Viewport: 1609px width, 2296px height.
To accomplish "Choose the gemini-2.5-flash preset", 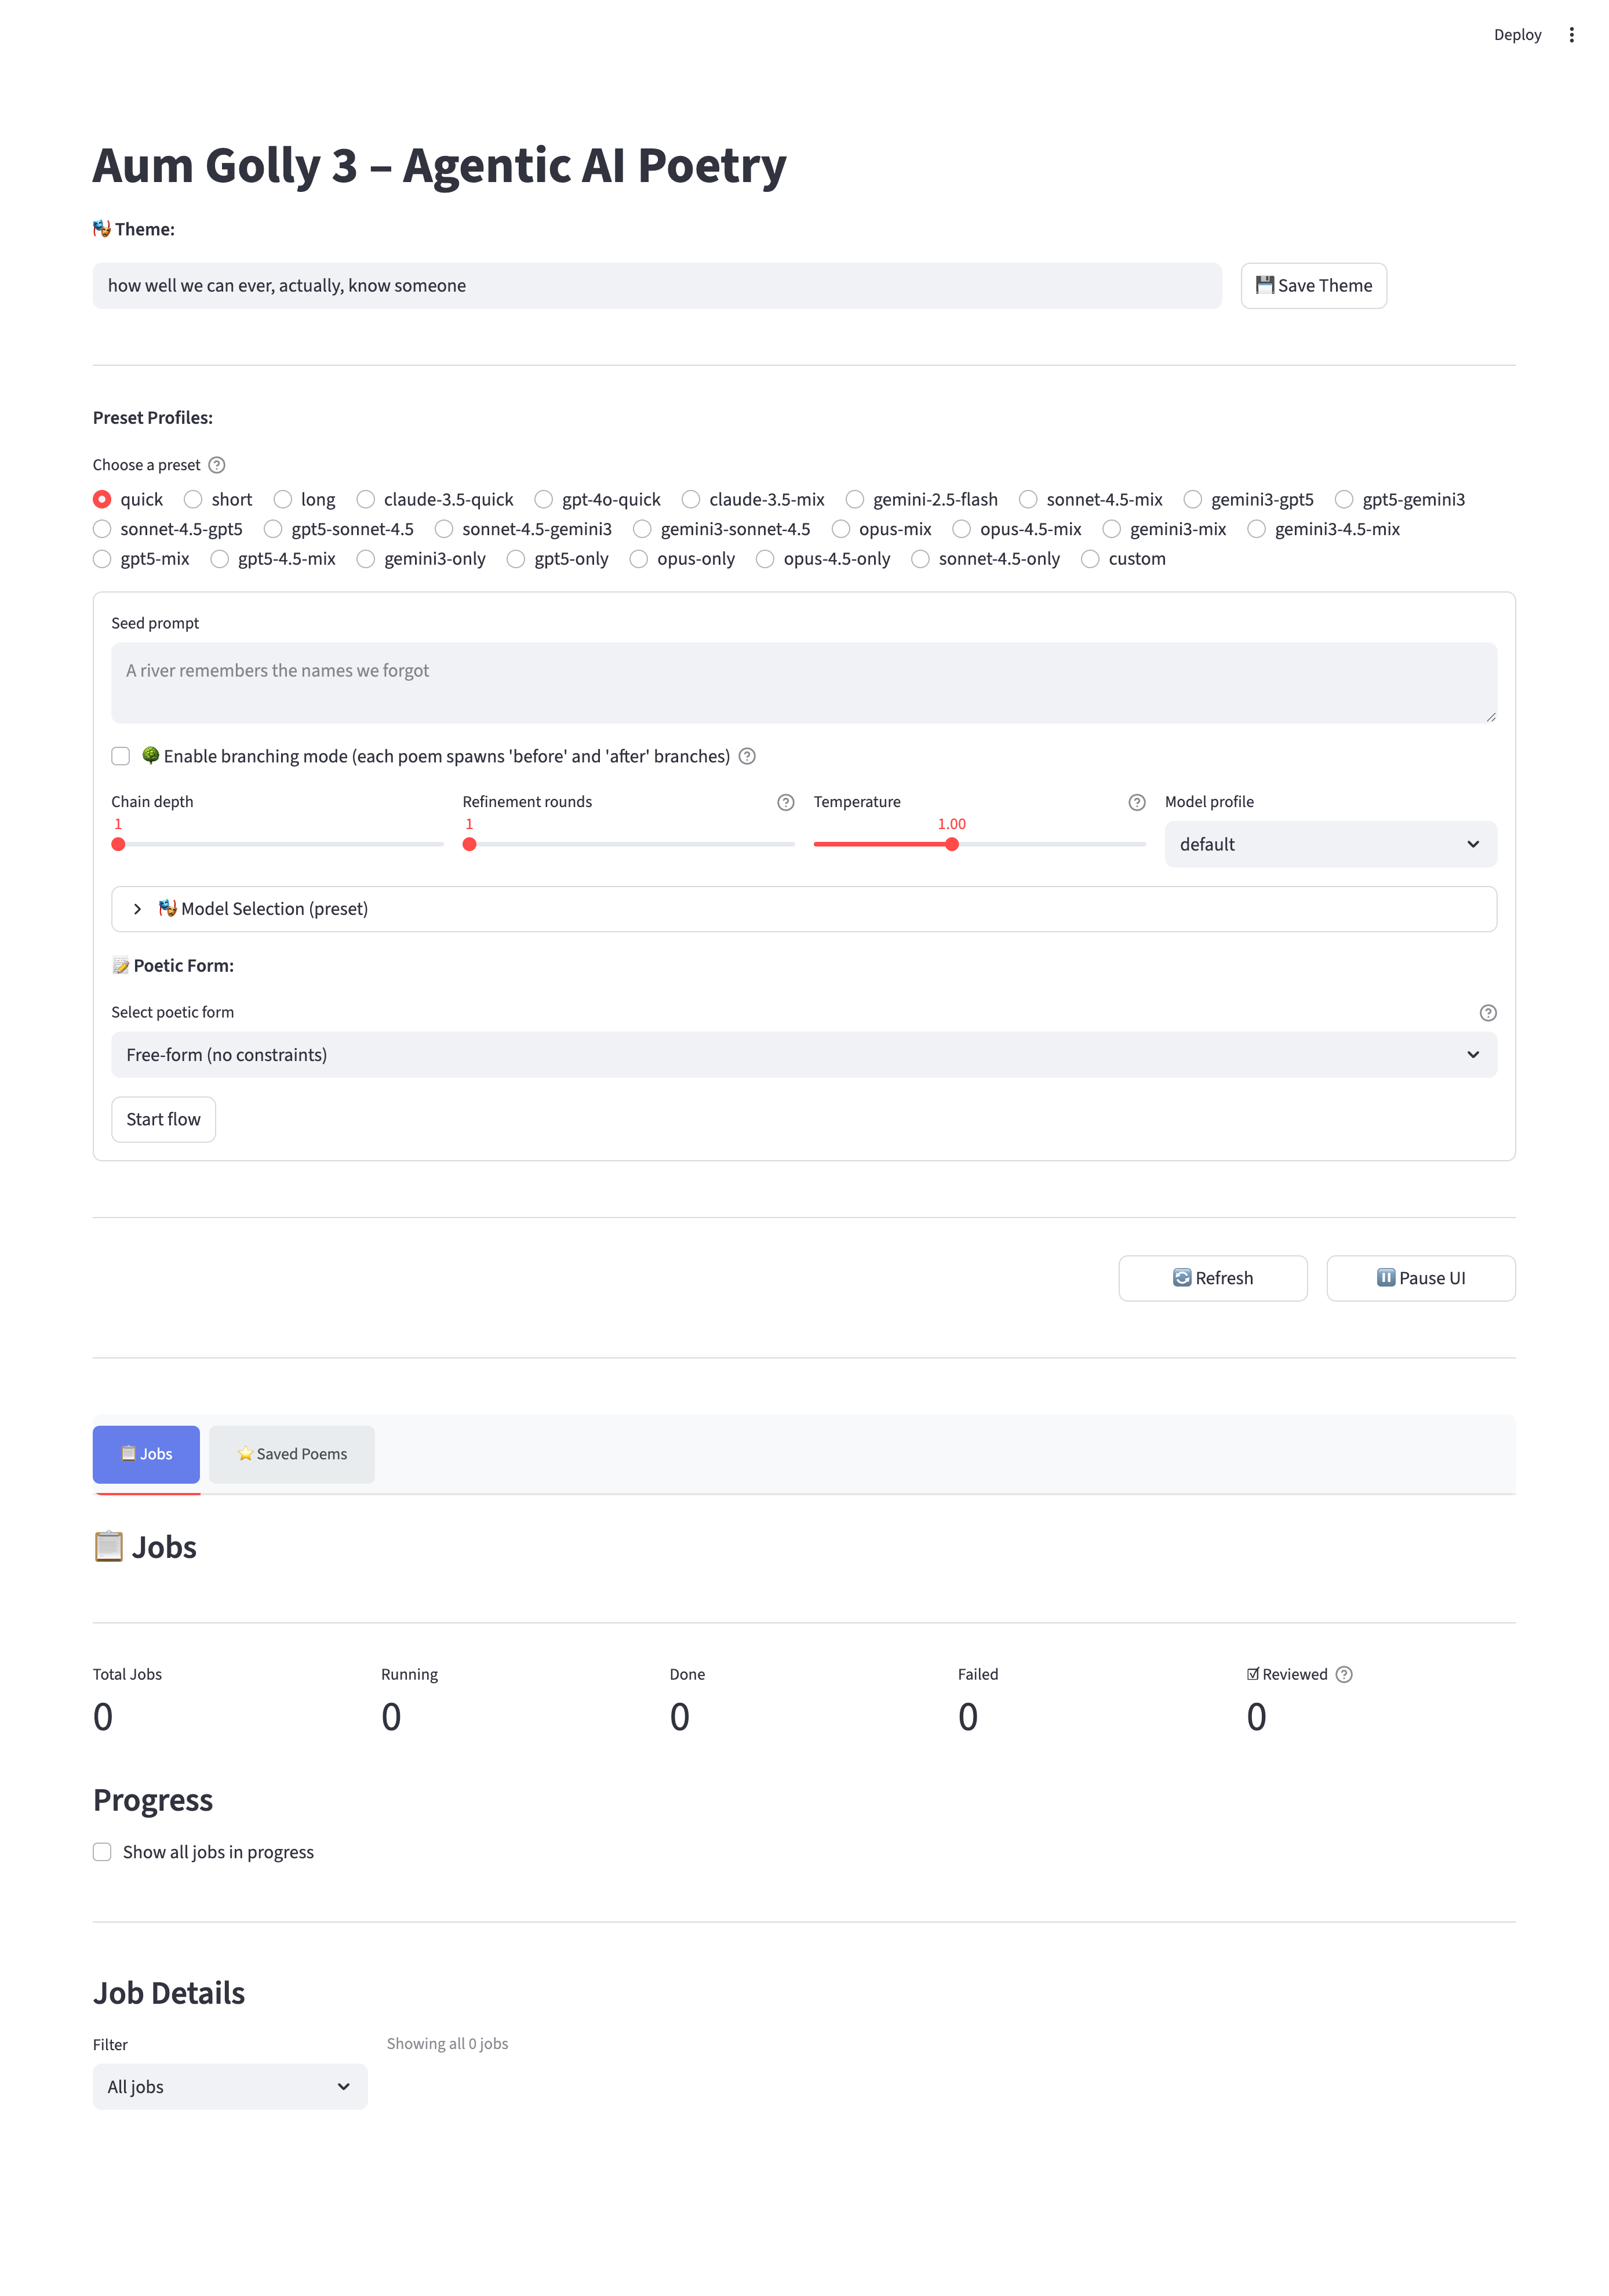I will click(854, 499).
